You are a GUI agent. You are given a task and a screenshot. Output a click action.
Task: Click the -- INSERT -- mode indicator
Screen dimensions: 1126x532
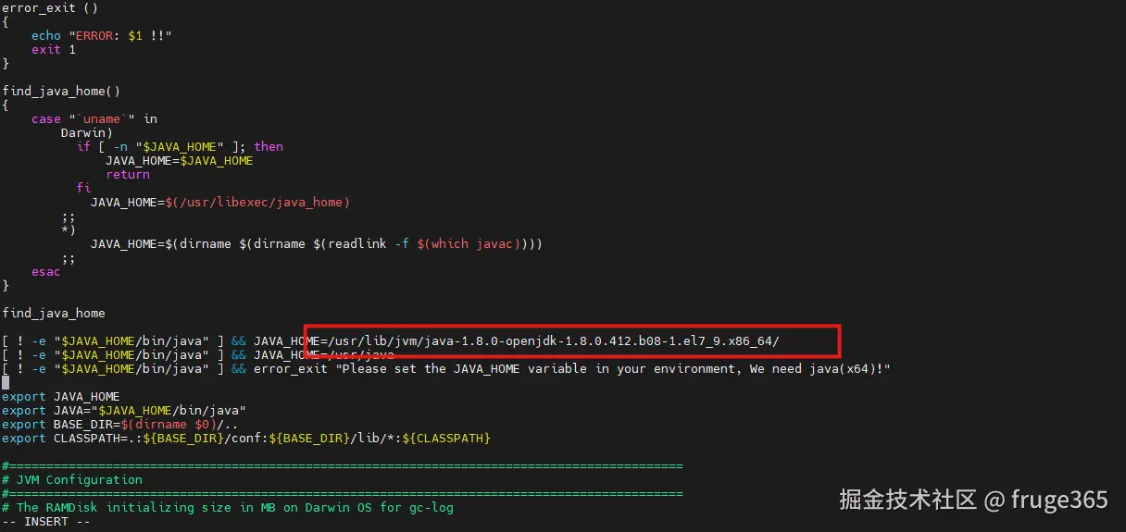tap(46, 521)
